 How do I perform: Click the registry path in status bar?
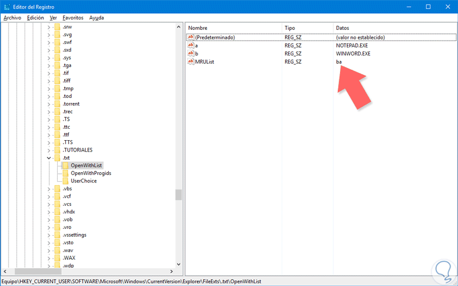[131, 281]
